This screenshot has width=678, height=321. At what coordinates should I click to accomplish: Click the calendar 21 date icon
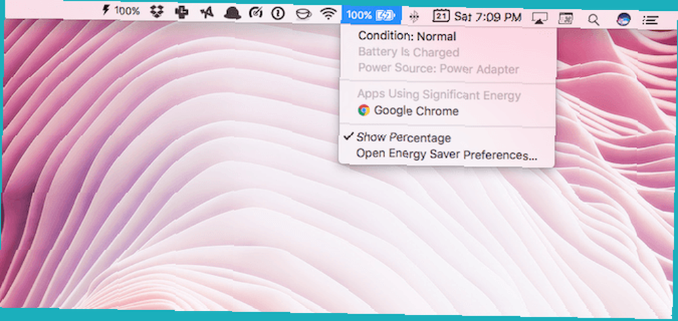coord(441,17)
